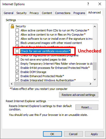Close the Internet Options dialog
The height and width of the screenshot is (139, 106).
(100, 4)
